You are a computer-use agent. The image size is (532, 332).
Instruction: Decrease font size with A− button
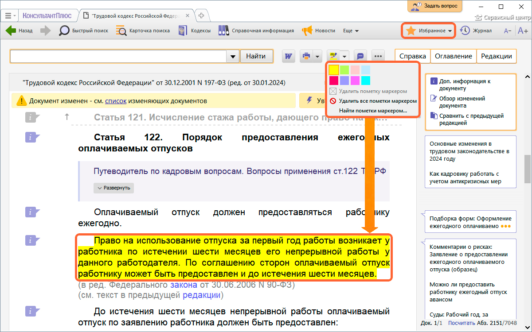(x=508, y=31)
